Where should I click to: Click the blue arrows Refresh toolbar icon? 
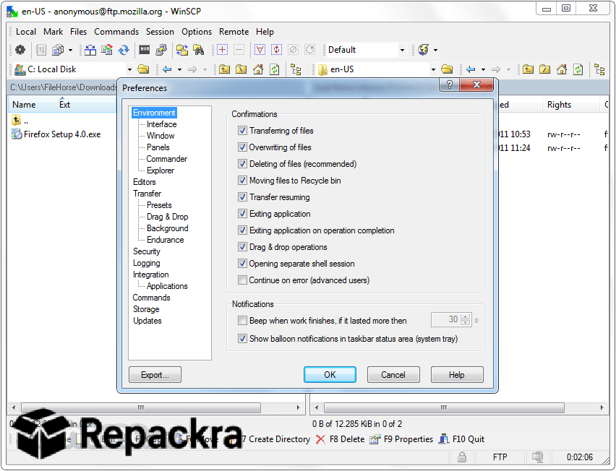124,50
